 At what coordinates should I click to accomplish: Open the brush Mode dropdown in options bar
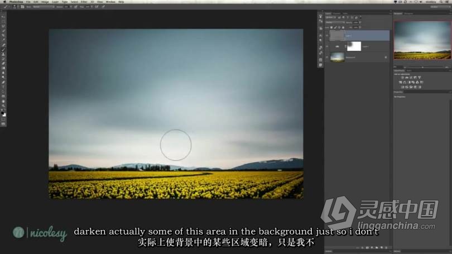point(44,7)
